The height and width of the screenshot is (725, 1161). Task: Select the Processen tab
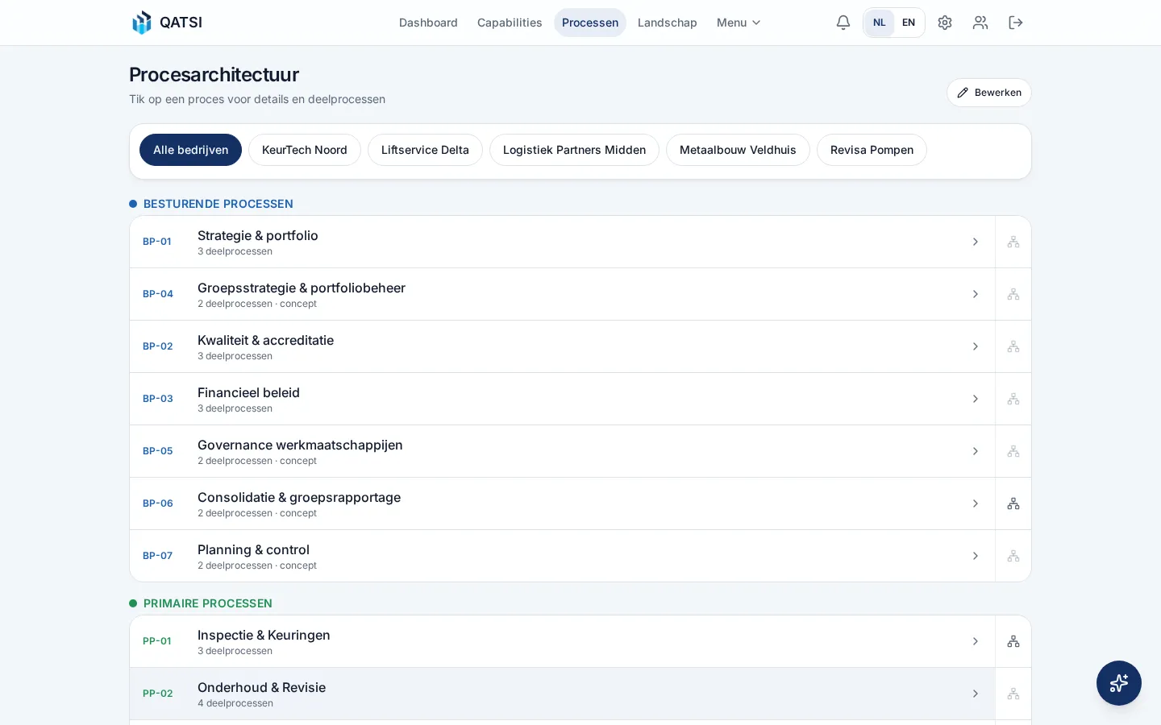click(x=590, y=23)
